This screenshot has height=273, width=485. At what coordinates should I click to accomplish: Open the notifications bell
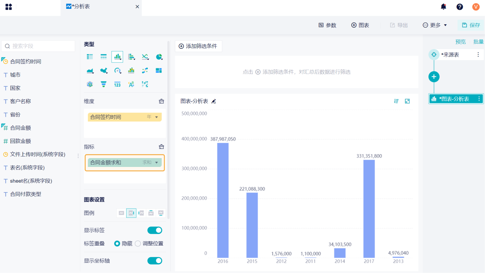pyautogui.click(x=444, y=7)
